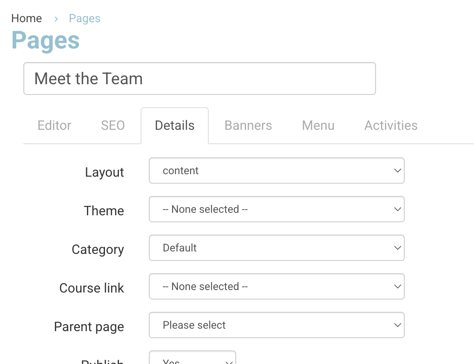The height and width of the screenshot is (364, 474).
Task: Click the Course link field label
Action: [91, 288]
